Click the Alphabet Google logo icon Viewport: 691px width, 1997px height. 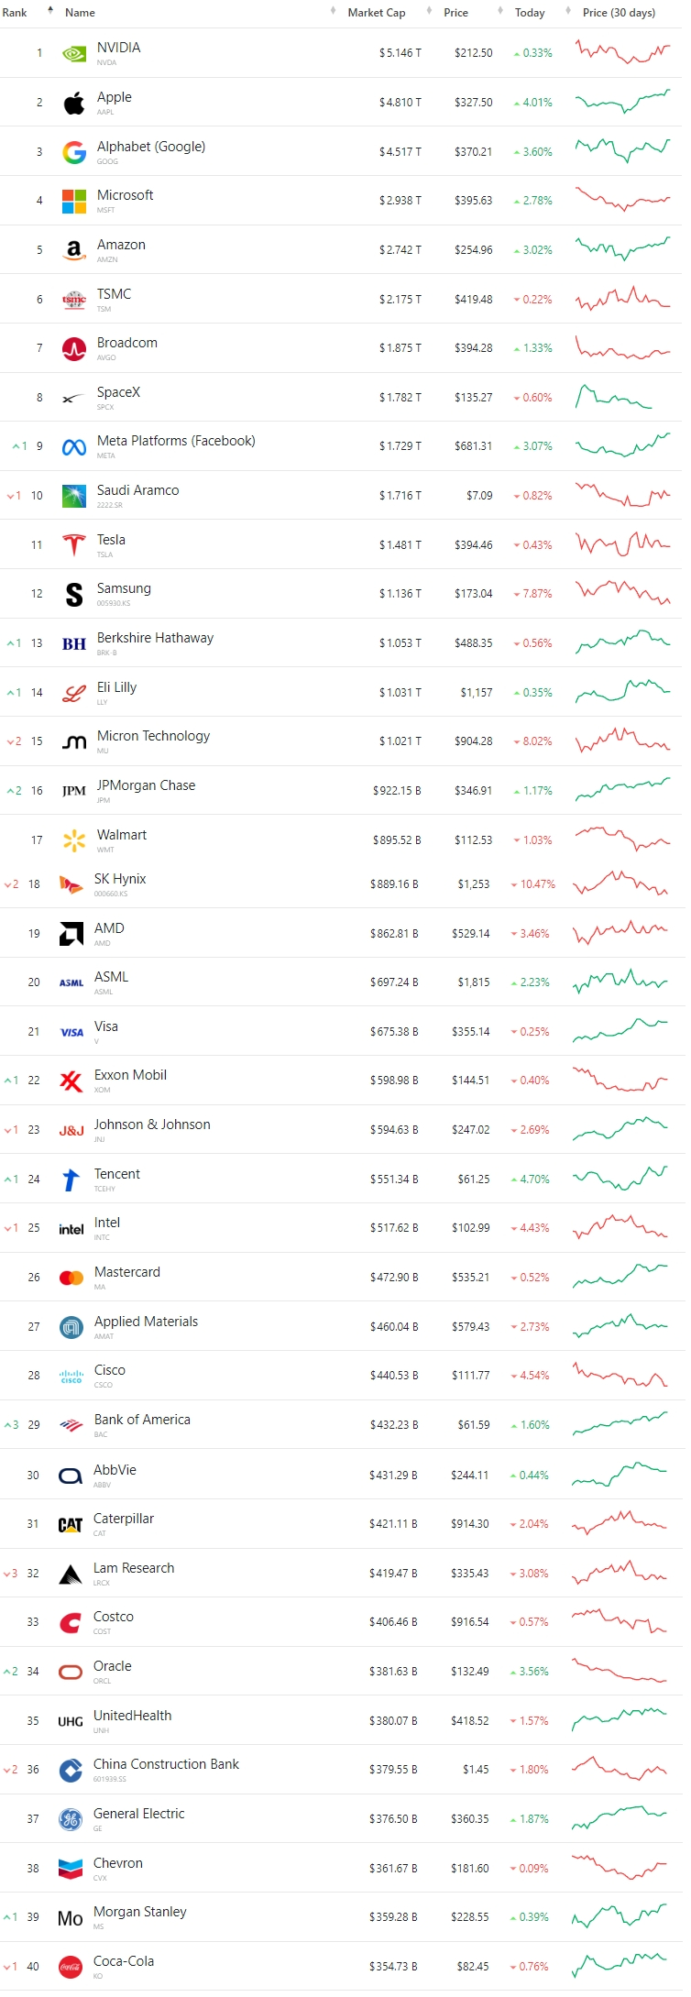click(x=74, y=152)
